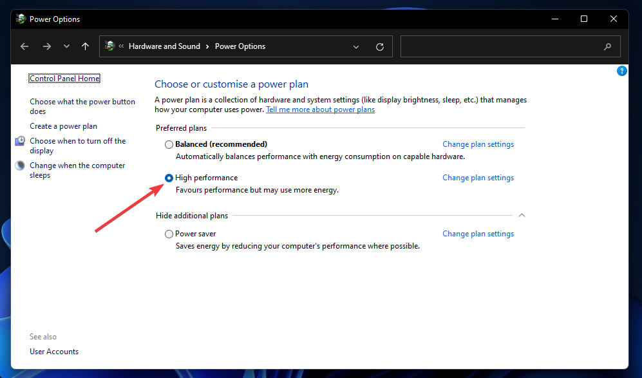This screenshot has width=642, height=378.
Task: Open the recent locations dropdown arrow
Action: click(x=66, y=46)
